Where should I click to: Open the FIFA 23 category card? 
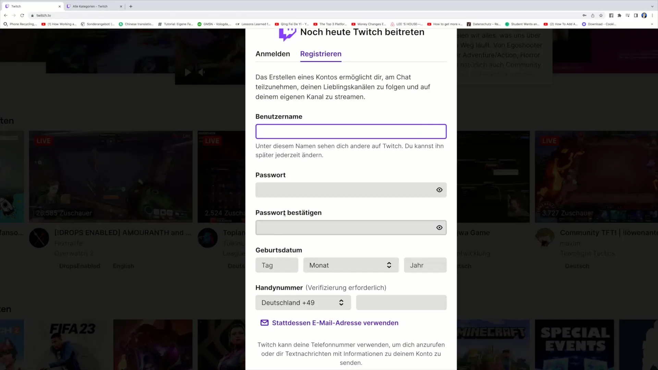(x=71, y=345)
